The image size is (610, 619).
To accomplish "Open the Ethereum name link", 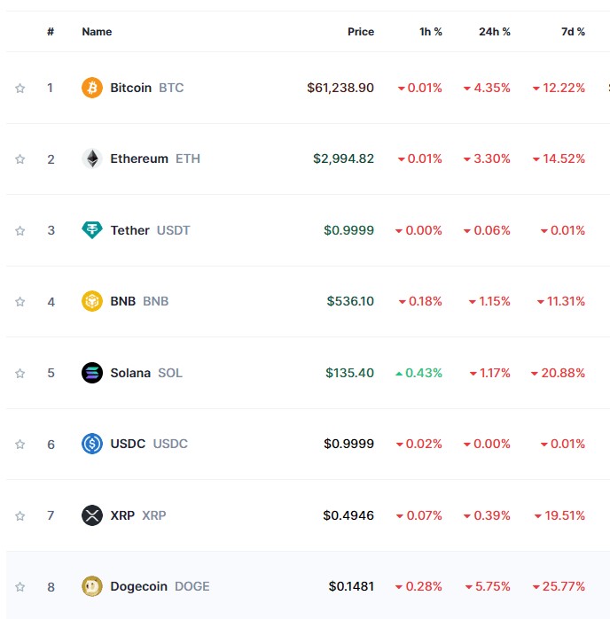I will coord(139,159).
